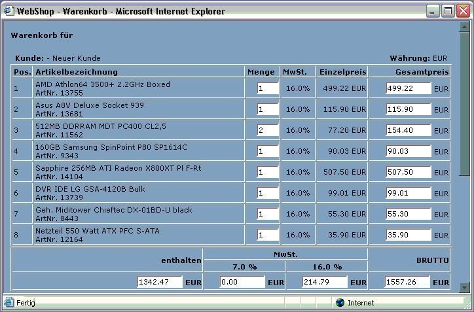Close the WebShop Warenkorb window
474x312 pixels.
click(x=463, y=11)
